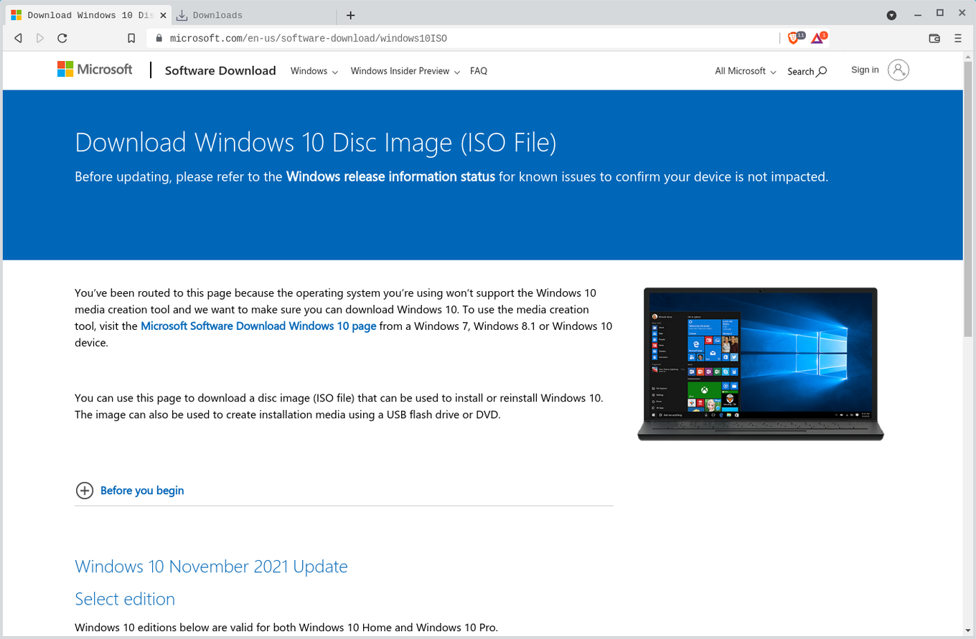Expand Windows Insider Preview dropdown

[x=405, y=71]
